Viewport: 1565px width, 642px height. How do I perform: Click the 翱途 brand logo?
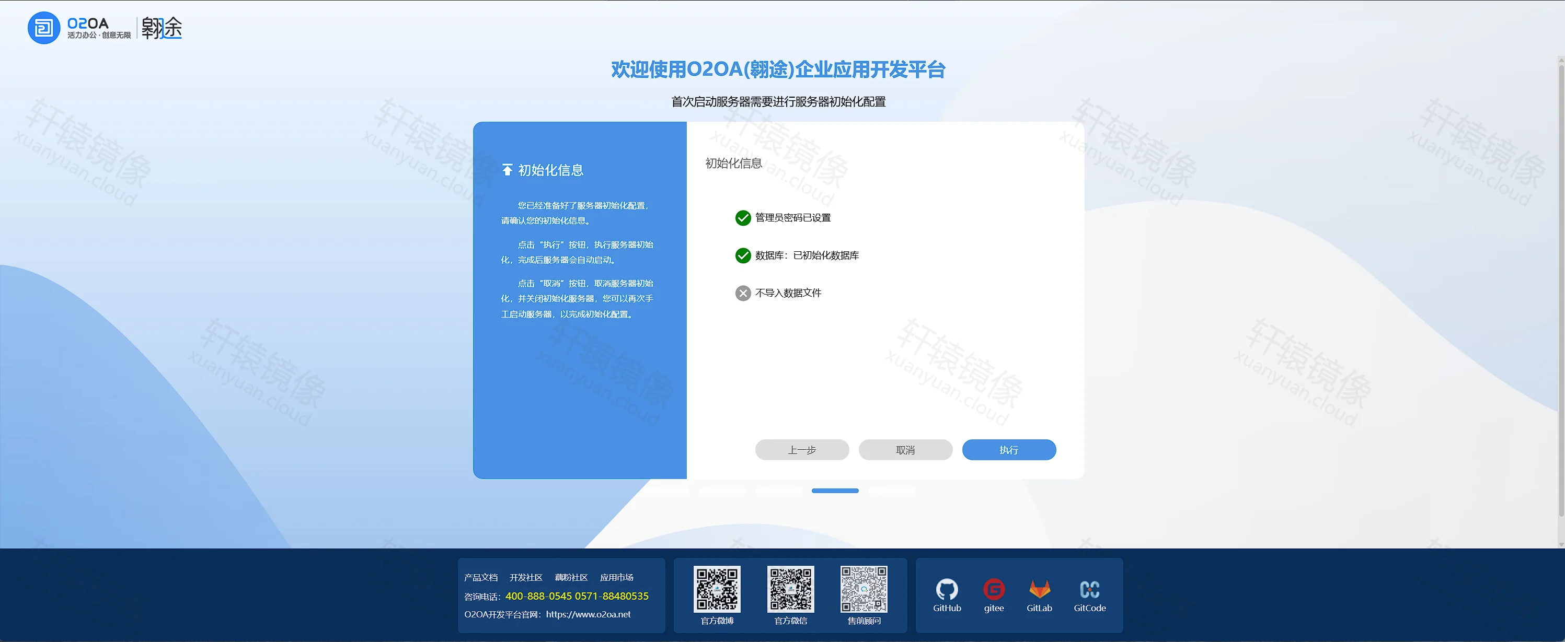click(162, 28)
